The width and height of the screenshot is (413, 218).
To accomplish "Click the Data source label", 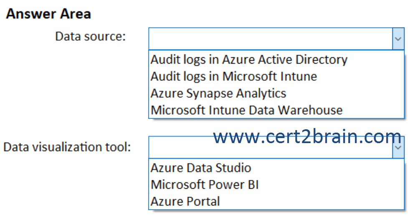I will pyautogui.click(x=90, y=36).
